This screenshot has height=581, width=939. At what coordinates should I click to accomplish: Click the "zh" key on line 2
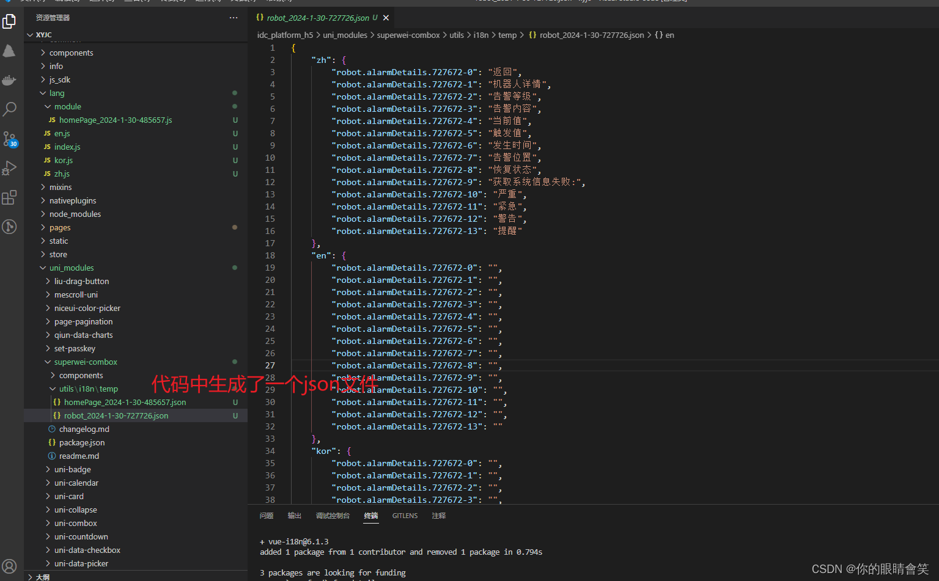tap(322, 60)
